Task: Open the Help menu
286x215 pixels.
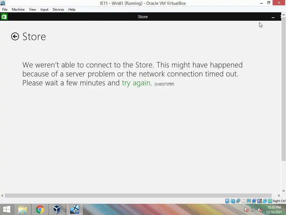Action: [72, 10]
